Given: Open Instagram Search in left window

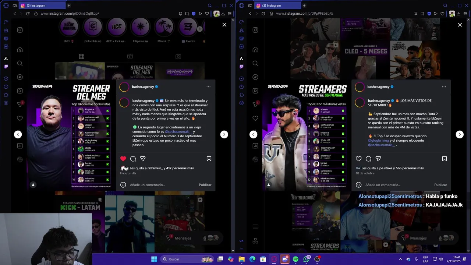Looking at the screenshot, I should coord(20,63).
